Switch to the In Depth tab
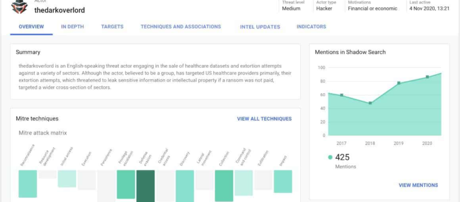This screenshot has width=460, height=202. (72, 27)
